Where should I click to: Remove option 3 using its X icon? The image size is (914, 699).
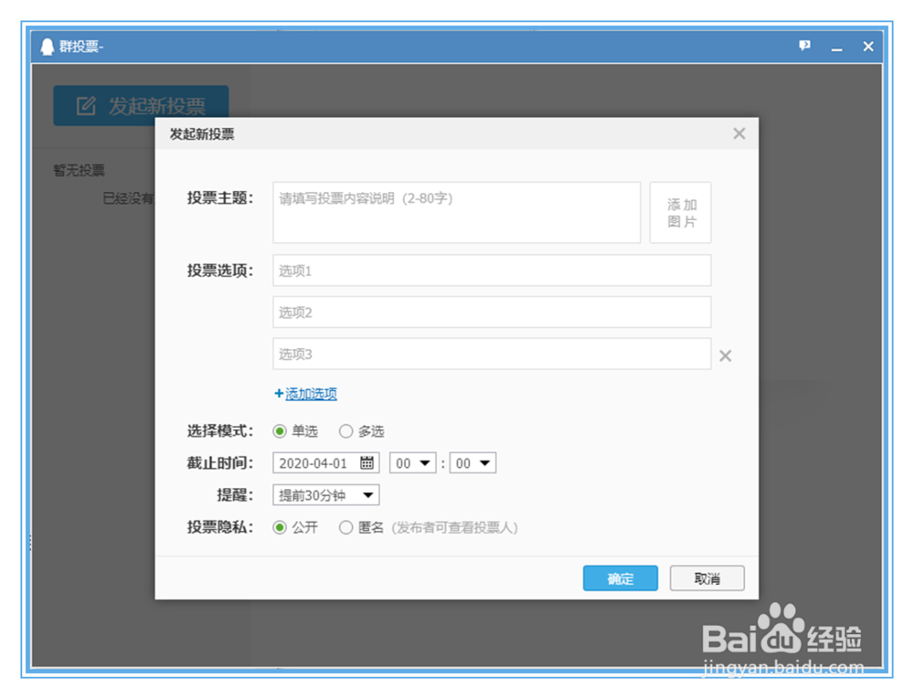click(725, 355)
